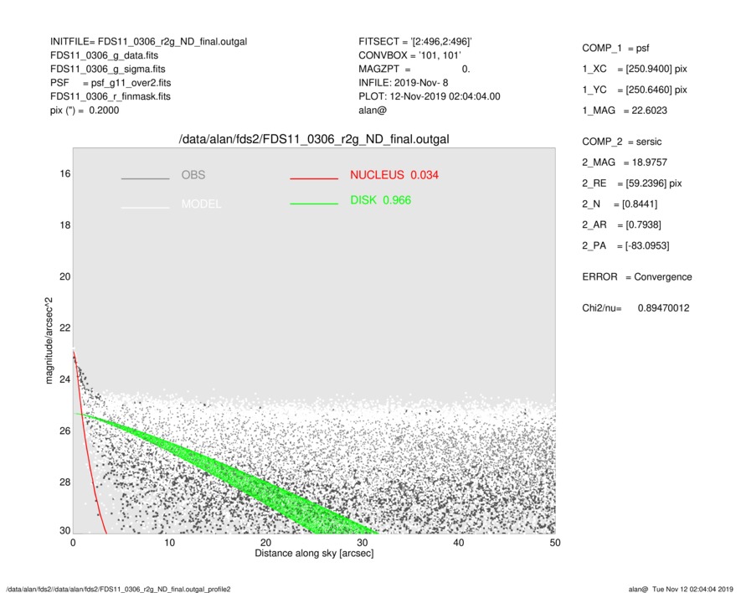Image resolution: width=741 pixels, height=593 pixels.
Task: Click the INITFILE header line
Action: [148, 41]
